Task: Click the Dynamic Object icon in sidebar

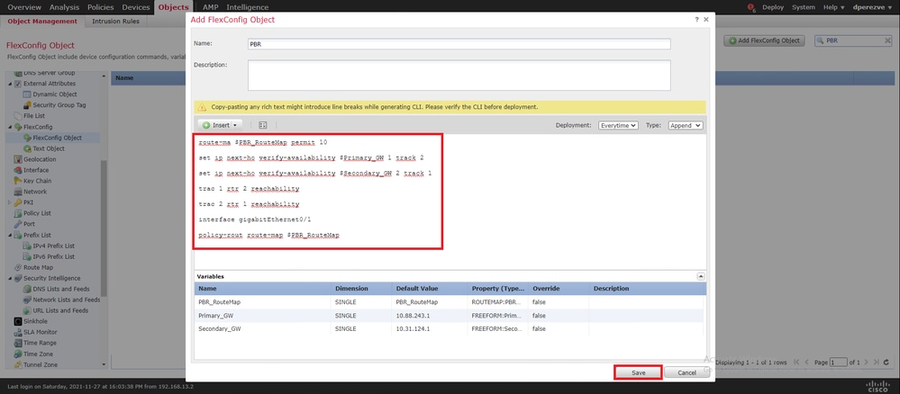Action: coord(27,94)
